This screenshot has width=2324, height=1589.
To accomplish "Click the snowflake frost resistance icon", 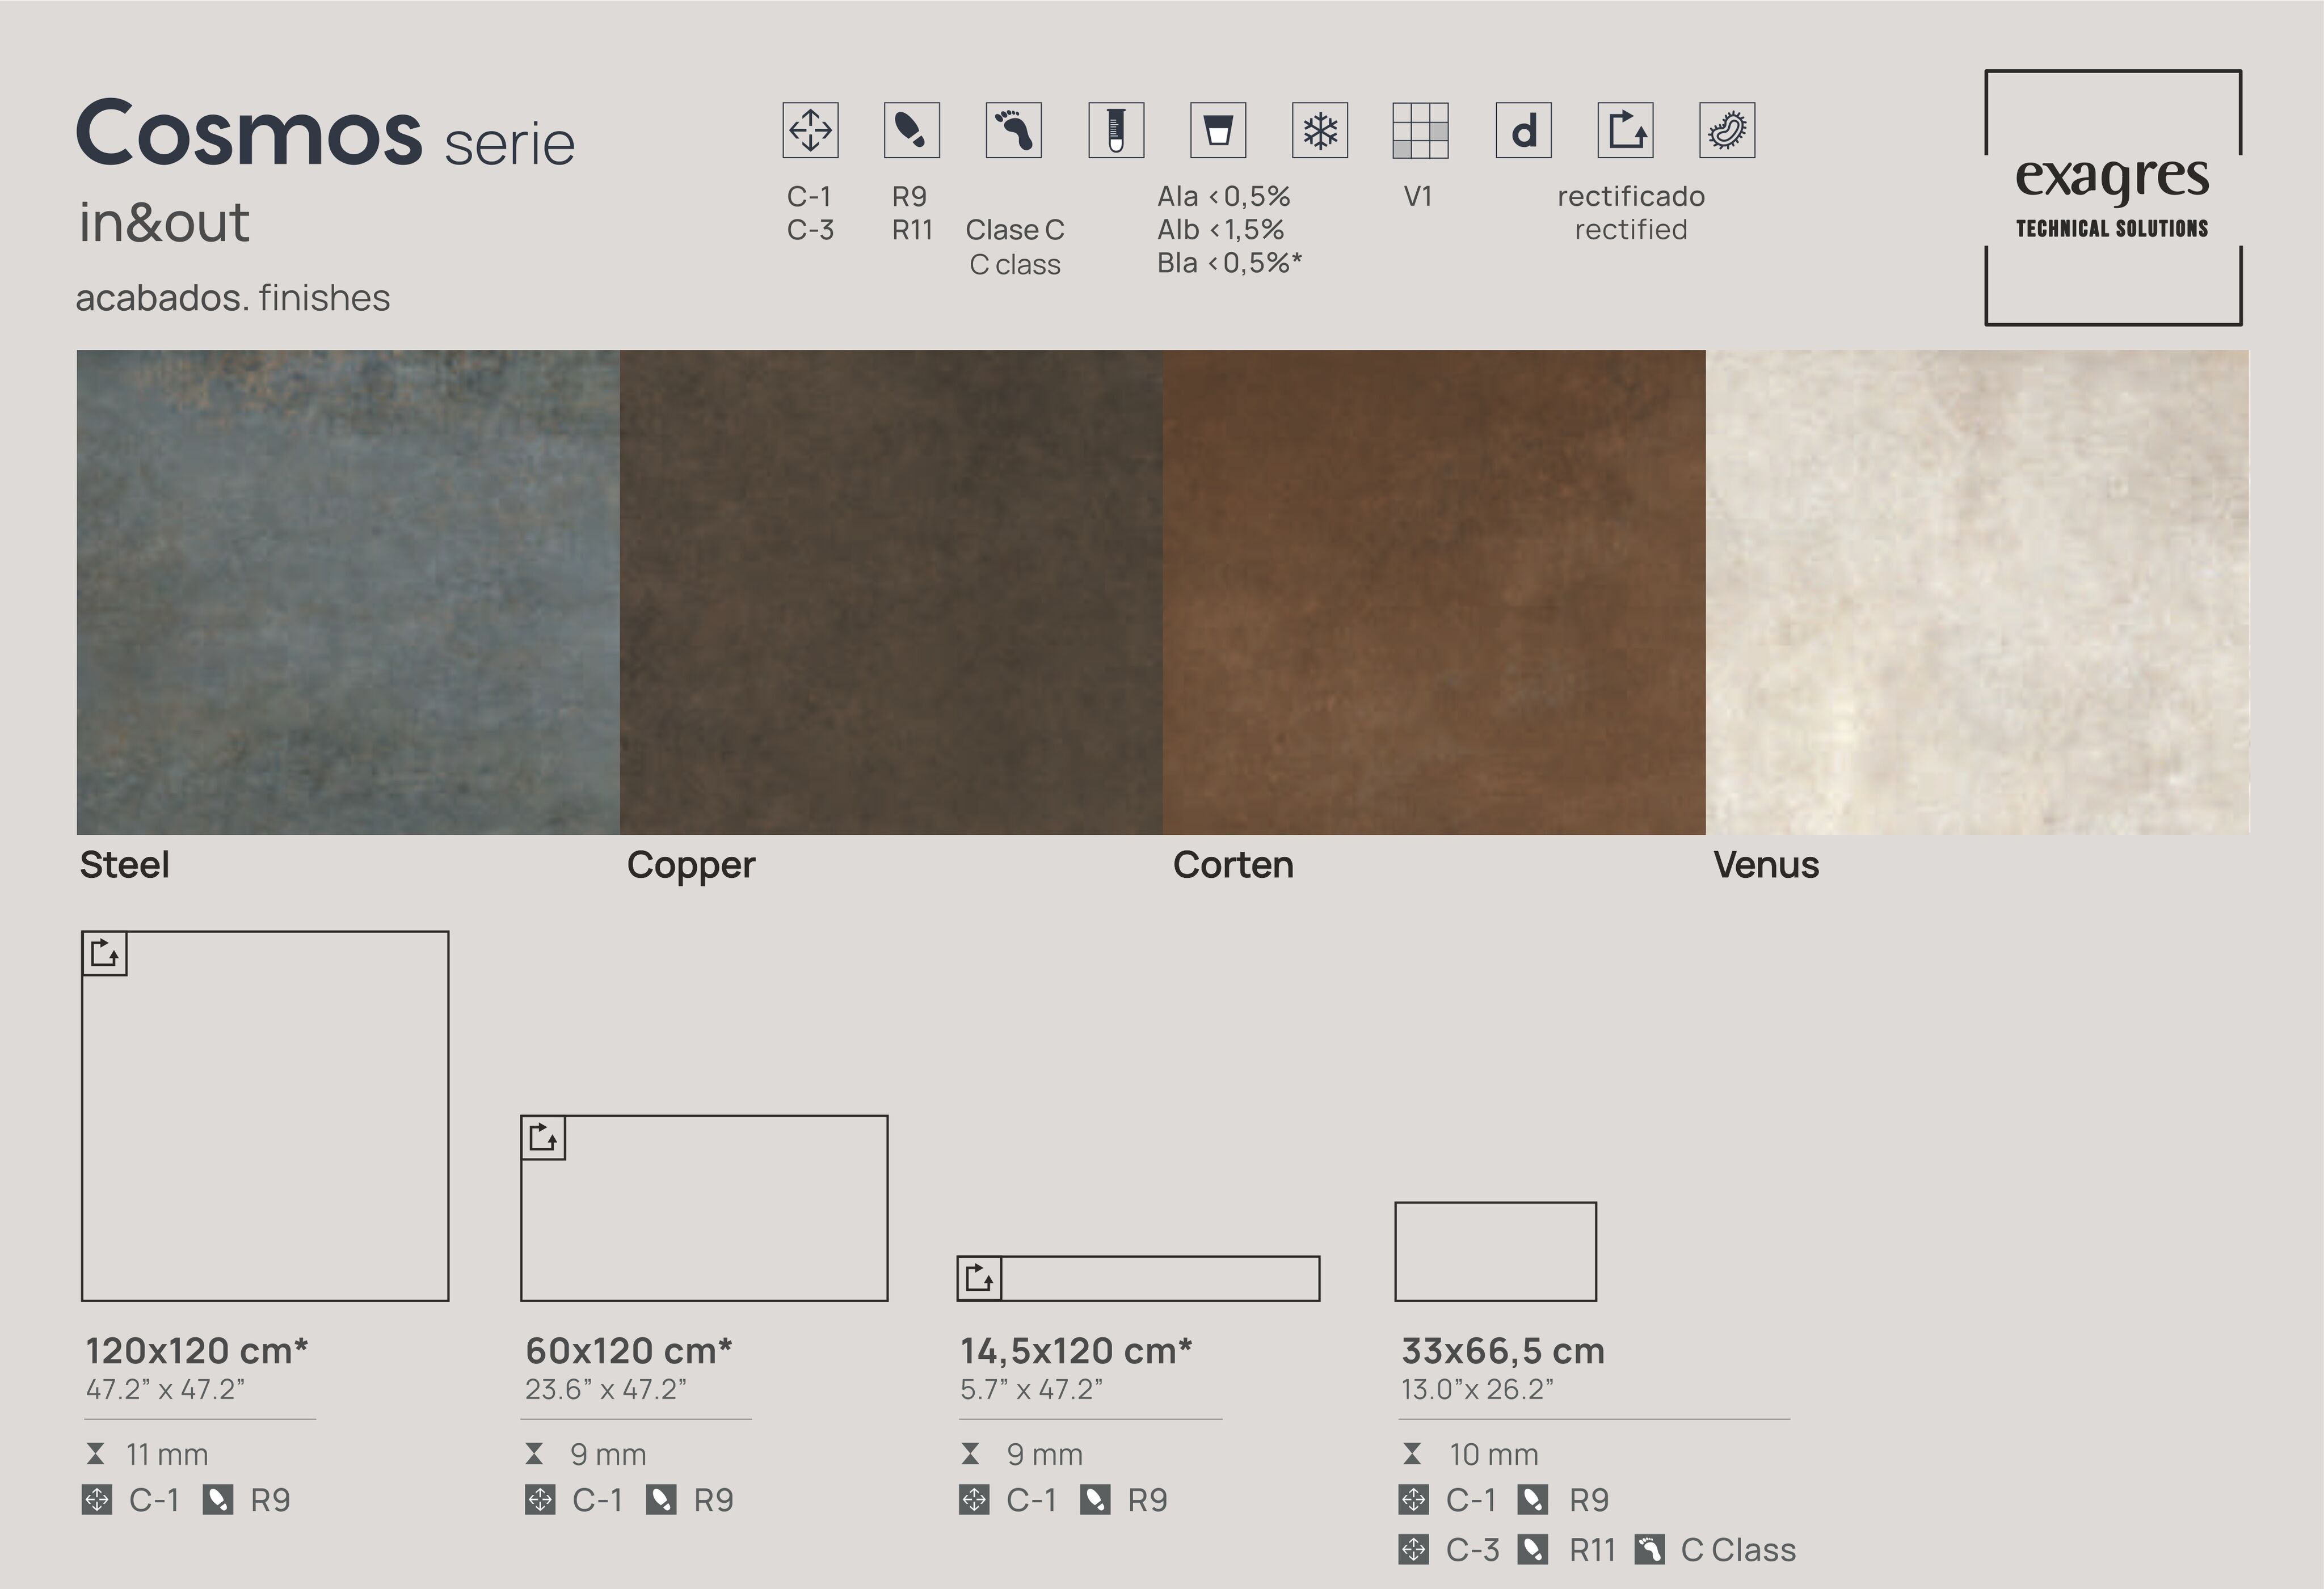I will click(1320, 130).
